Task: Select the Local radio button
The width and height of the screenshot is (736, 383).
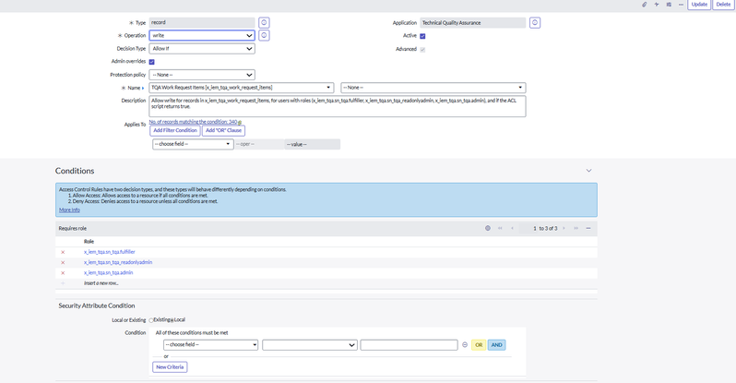Action: (172, 320)
